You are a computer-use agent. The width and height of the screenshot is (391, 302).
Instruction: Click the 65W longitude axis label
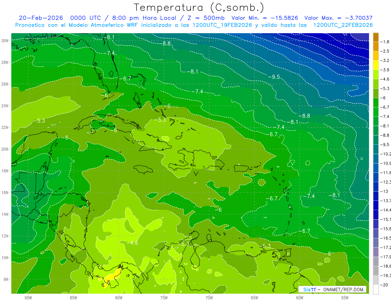click(254, 298)
